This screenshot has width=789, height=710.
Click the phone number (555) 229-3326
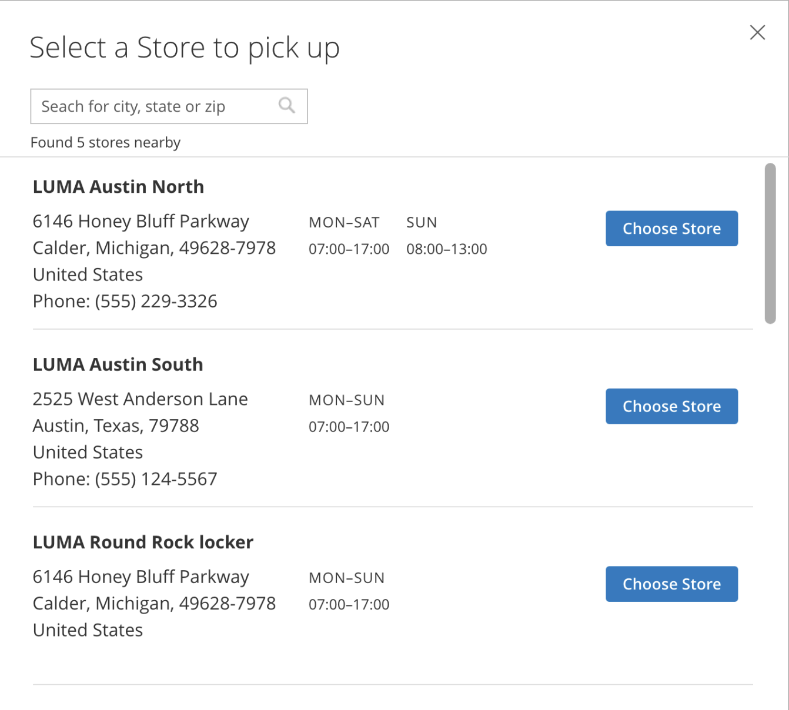[x=156, y=301]
